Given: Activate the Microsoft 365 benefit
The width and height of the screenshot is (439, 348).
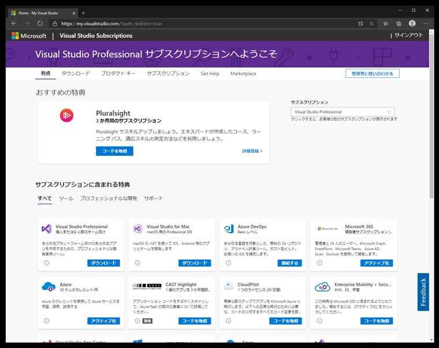Looking at the screenshot, I should coord(377,263).
